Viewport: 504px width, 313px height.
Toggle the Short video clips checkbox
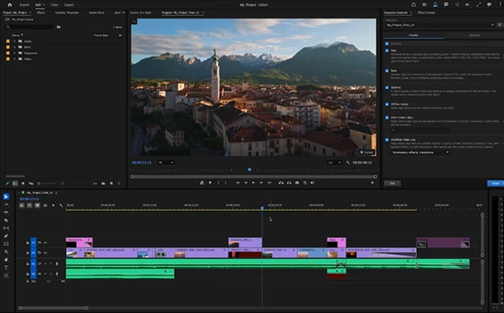(x=387, y=117)
